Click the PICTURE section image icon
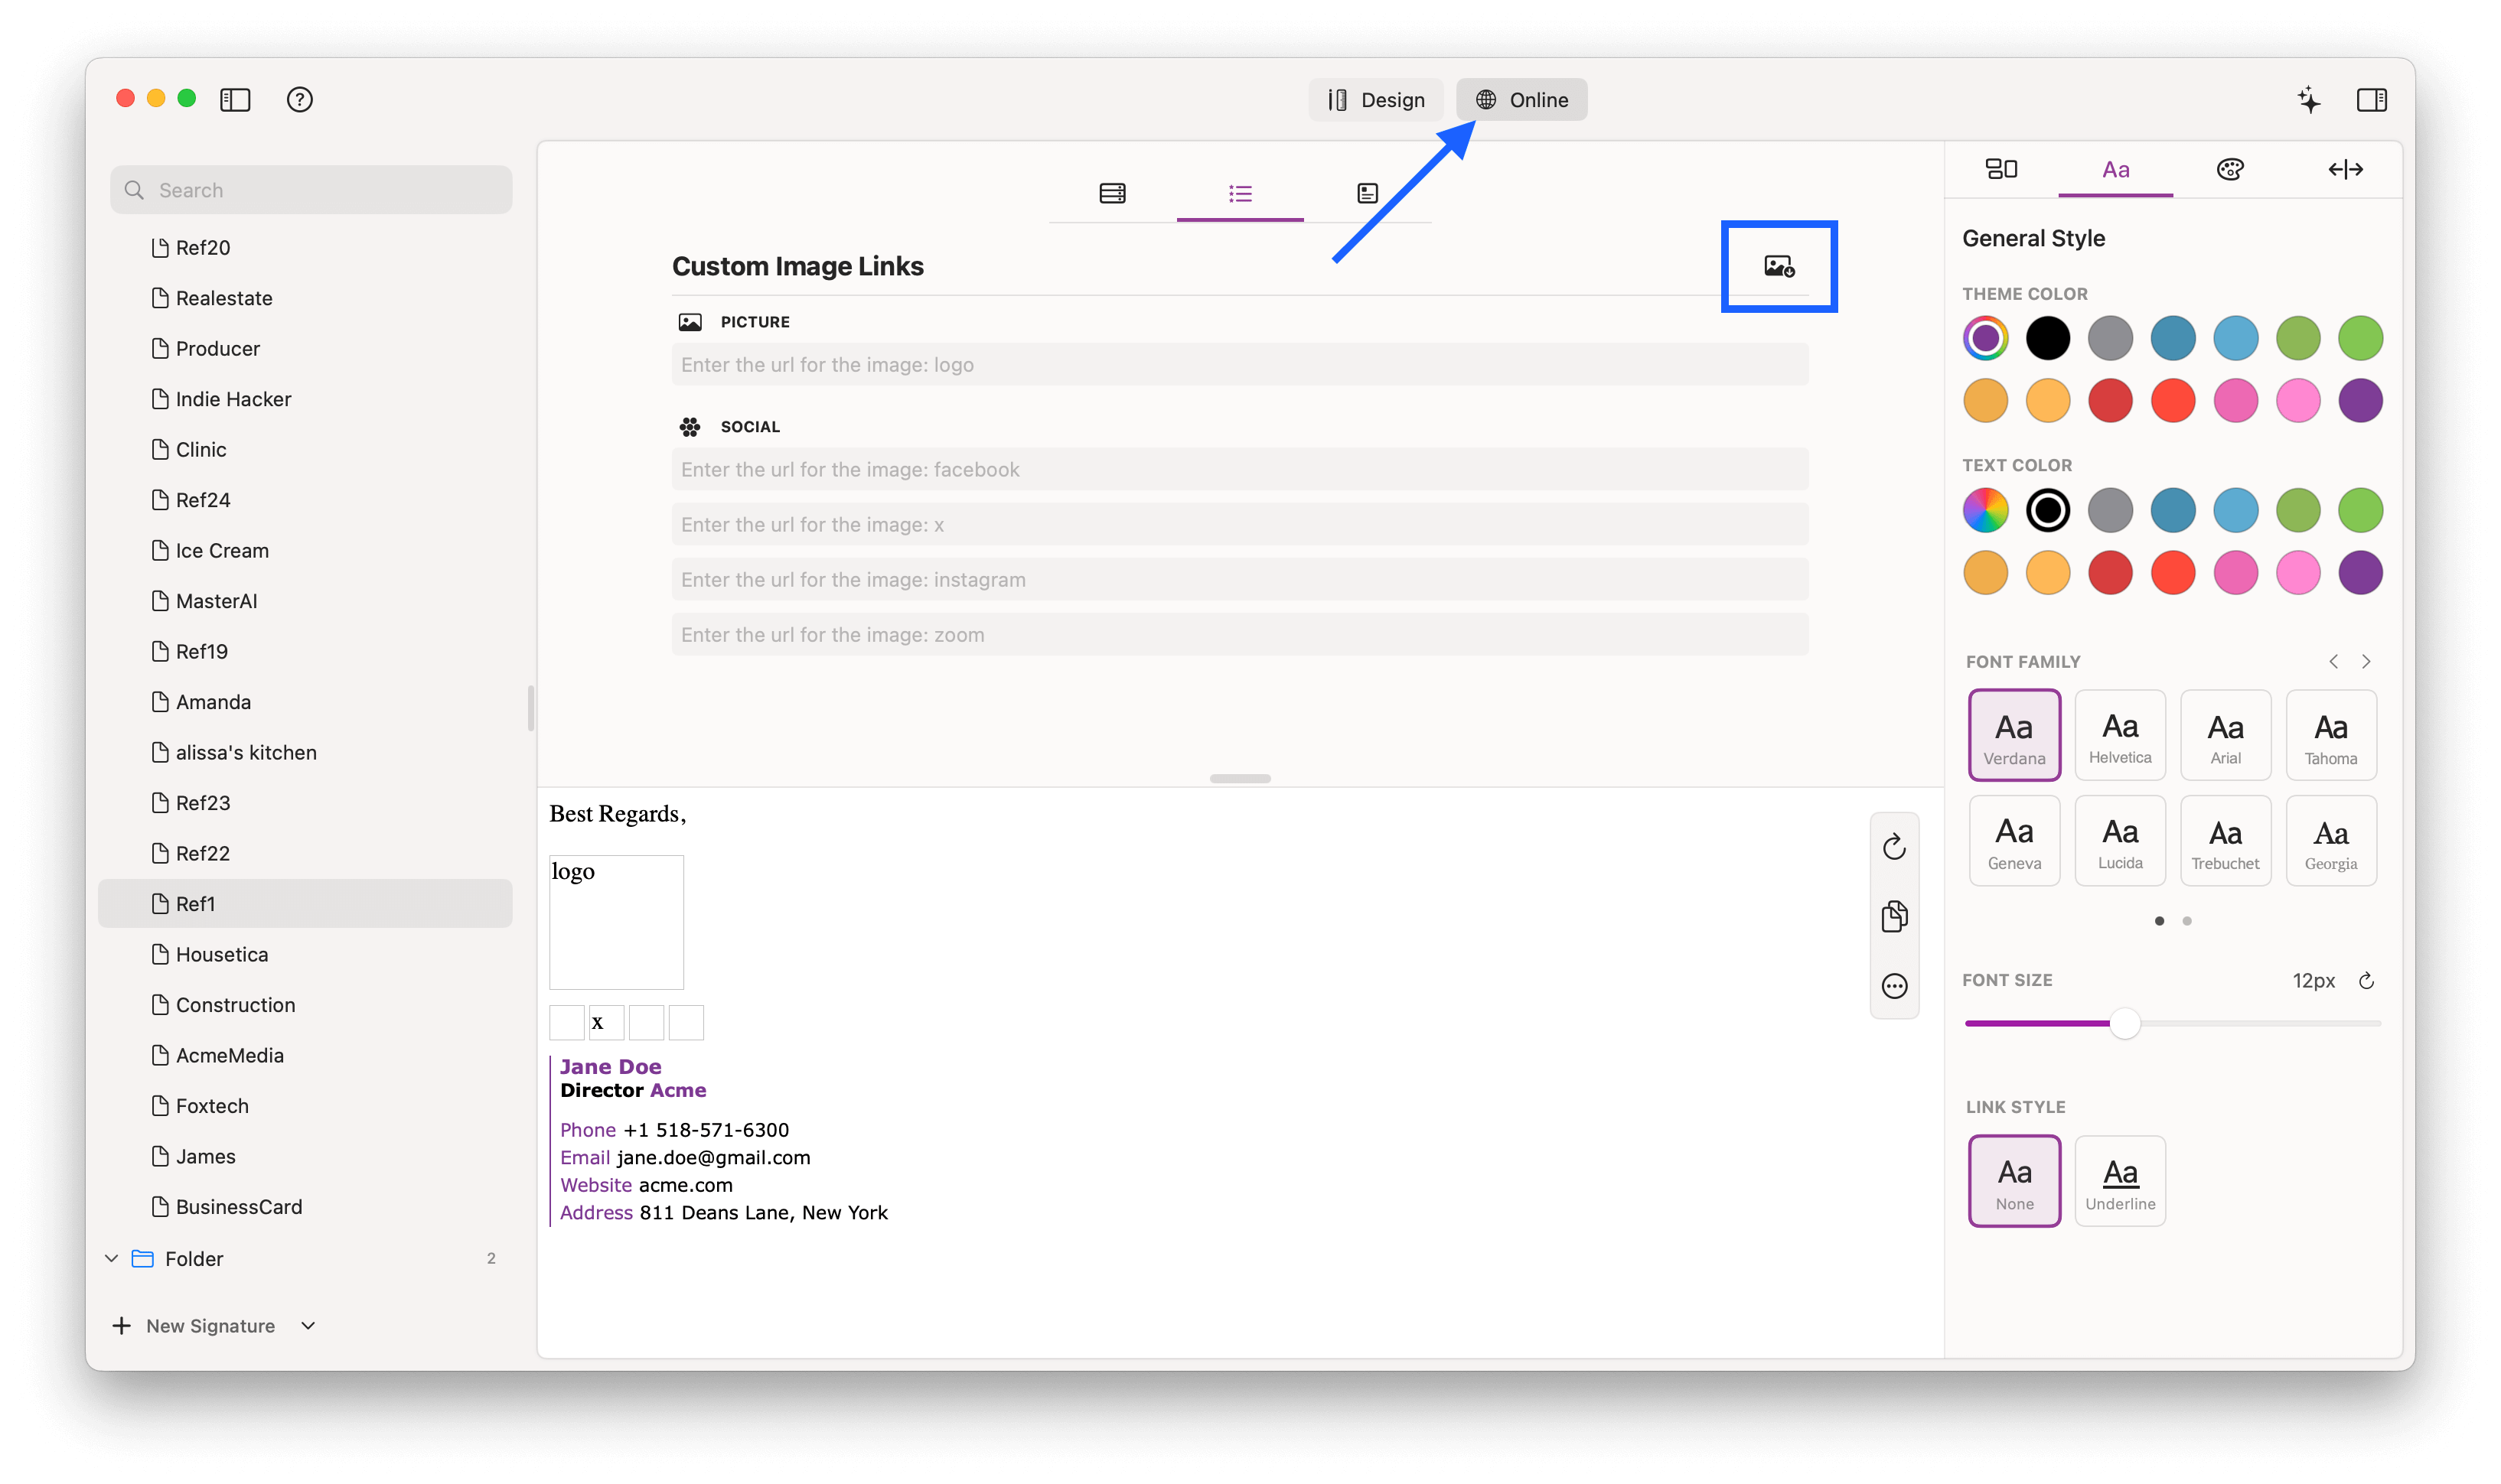 point(690,322)
